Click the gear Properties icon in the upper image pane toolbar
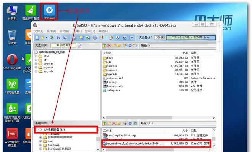252x152 pixels. coord(130,46)
